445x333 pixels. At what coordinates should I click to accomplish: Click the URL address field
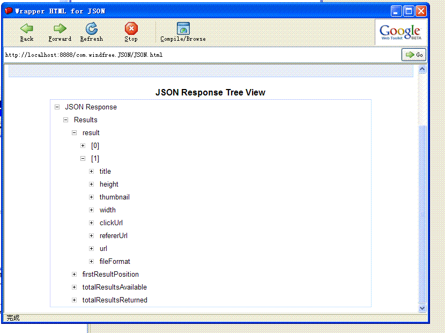(x=202, y=55)
